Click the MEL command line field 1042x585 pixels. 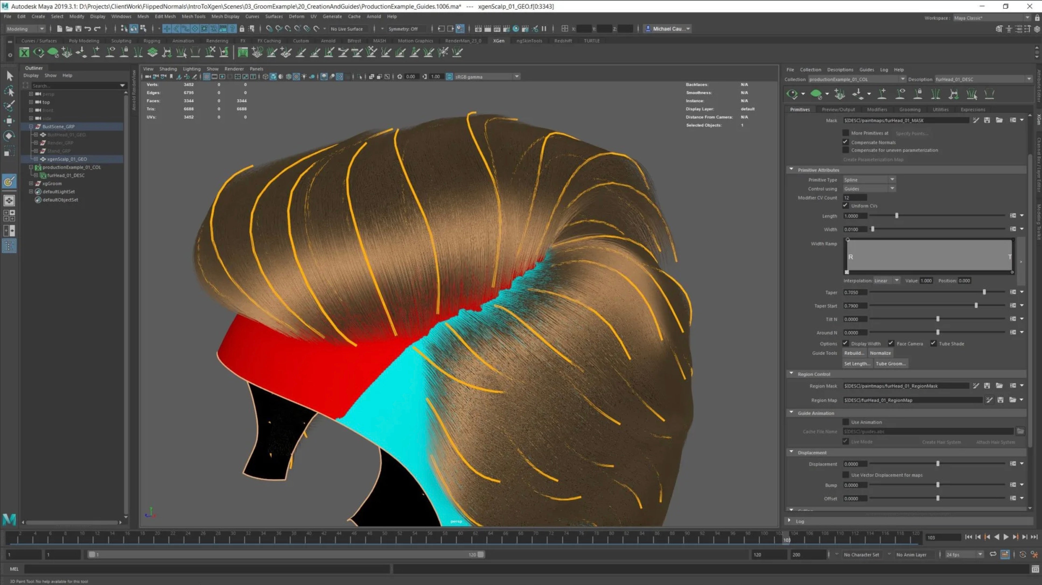(207, 569)
